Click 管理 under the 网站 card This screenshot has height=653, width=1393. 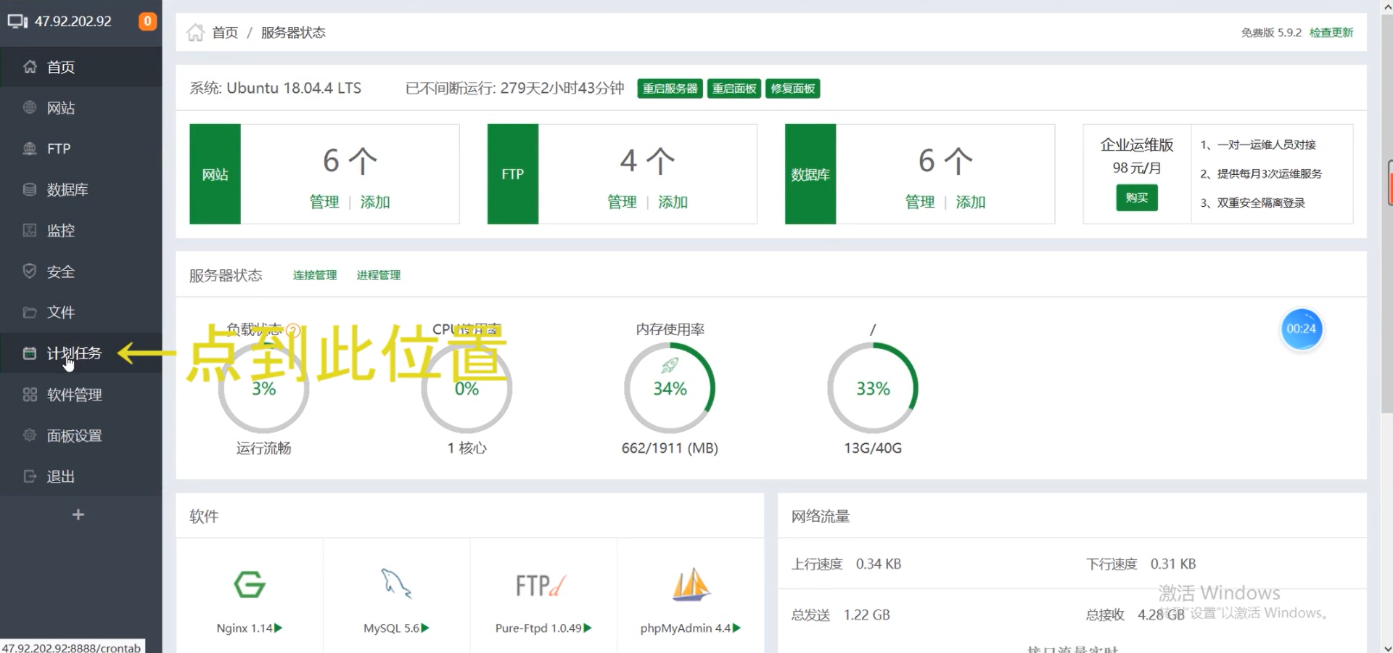click(324, 202)
